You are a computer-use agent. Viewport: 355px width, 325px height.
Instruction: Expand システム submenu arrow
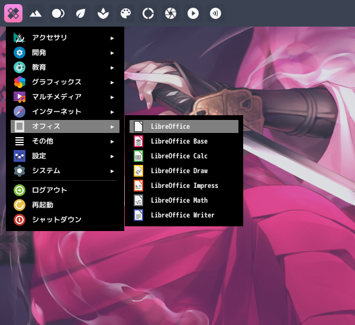pos(112,171)
